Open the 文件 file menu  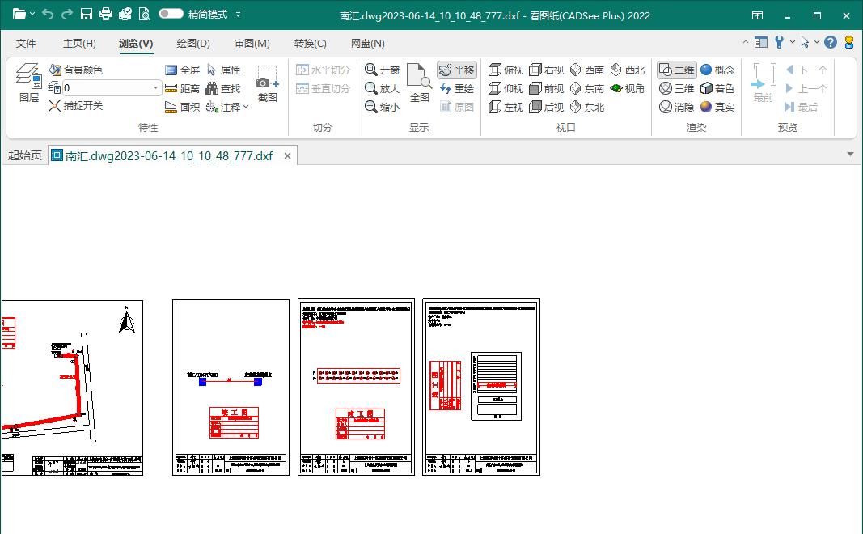[26, 44]
